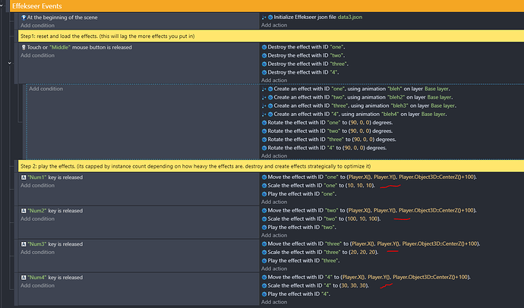Image resolution: width=524 pixels, height=308 pixels.
Task: Click the Effekseer icon on Move effect "one" action
Action: [264, 178]
